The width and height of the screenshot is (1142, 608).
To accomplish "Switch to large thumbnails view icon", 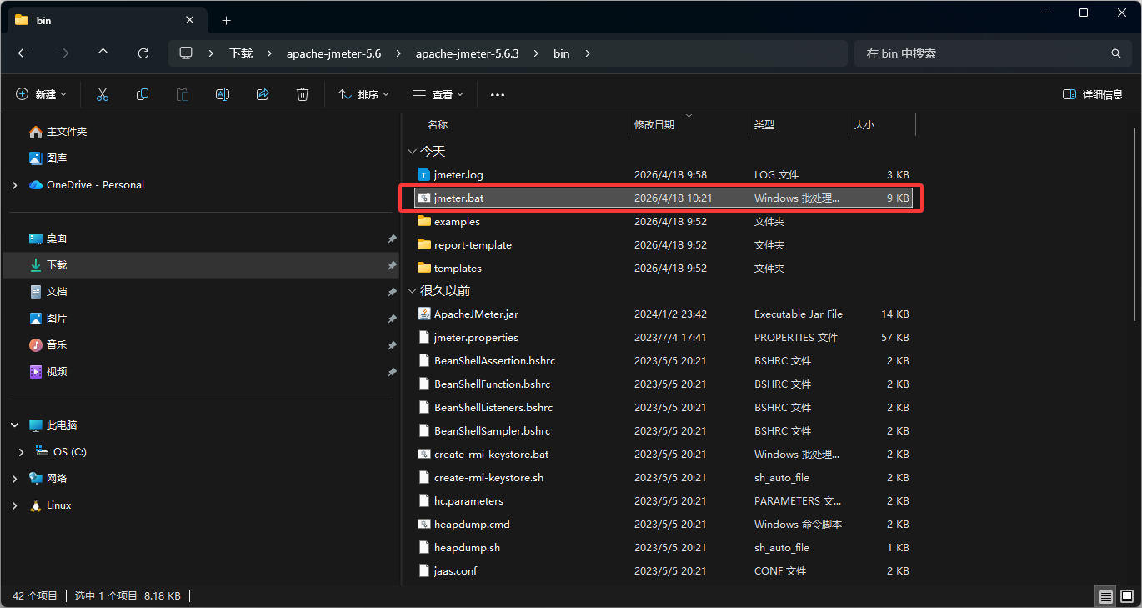I will [x=1126, y=596].
